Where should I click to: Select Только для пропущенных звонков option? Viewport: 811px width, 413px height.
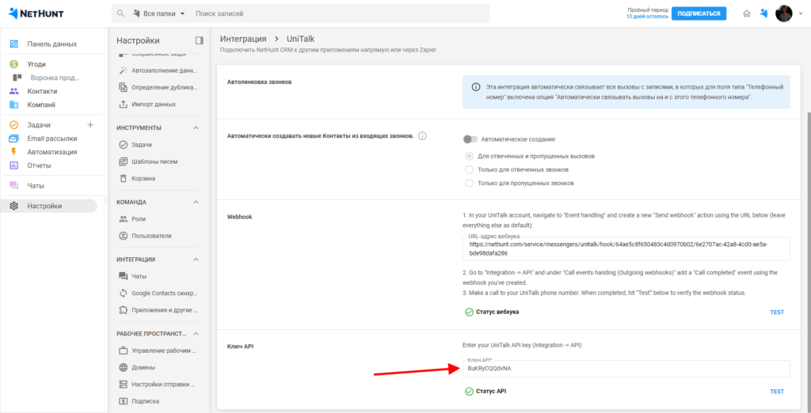pos(470,183)
